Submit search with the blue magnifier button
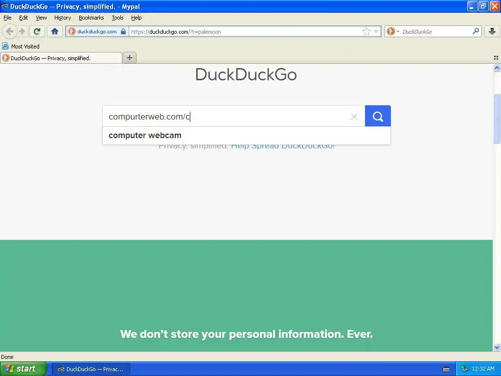This screenshot has height=376, width=501. 378,116
